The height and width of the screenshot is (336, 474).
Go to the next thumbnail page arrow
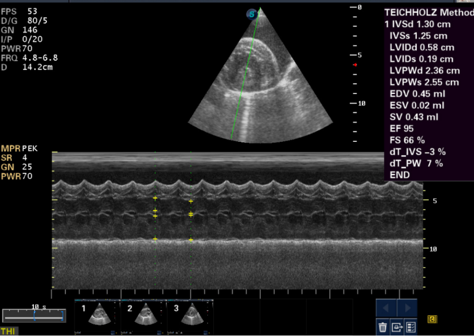point(407,308)
